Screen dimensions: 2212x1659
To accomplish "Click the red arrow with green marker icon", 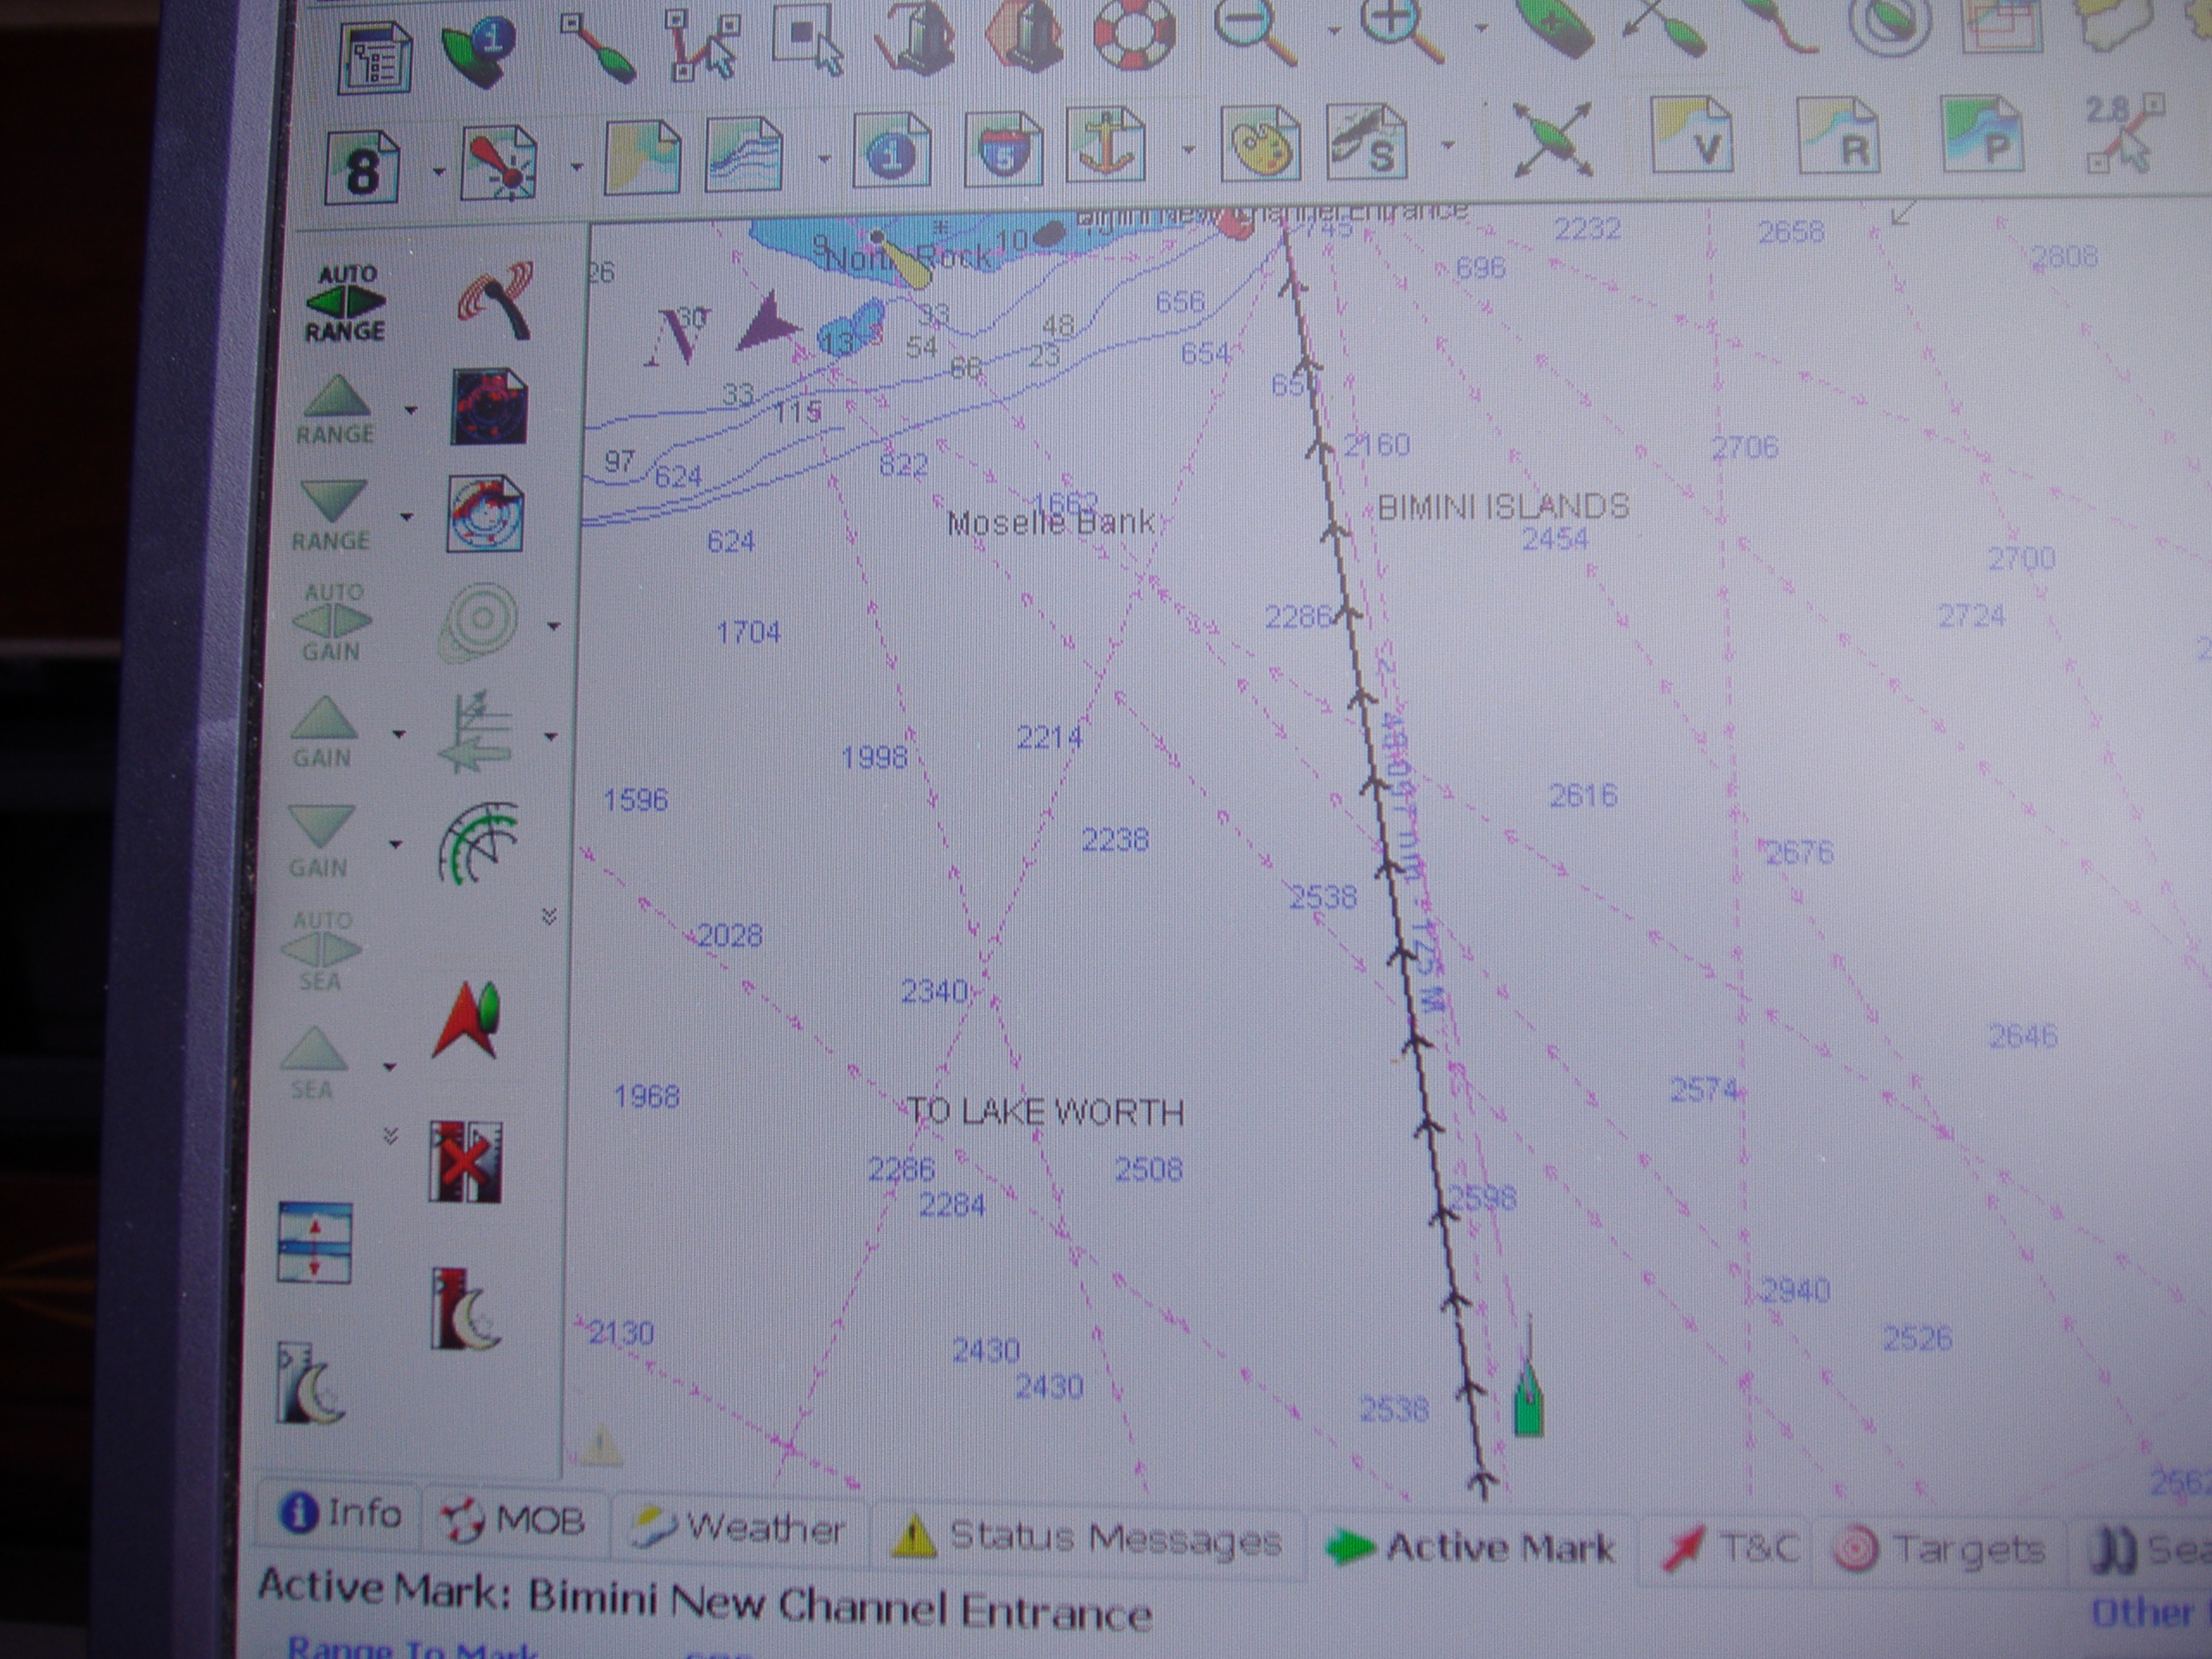I will click(x=467, y=1020).
